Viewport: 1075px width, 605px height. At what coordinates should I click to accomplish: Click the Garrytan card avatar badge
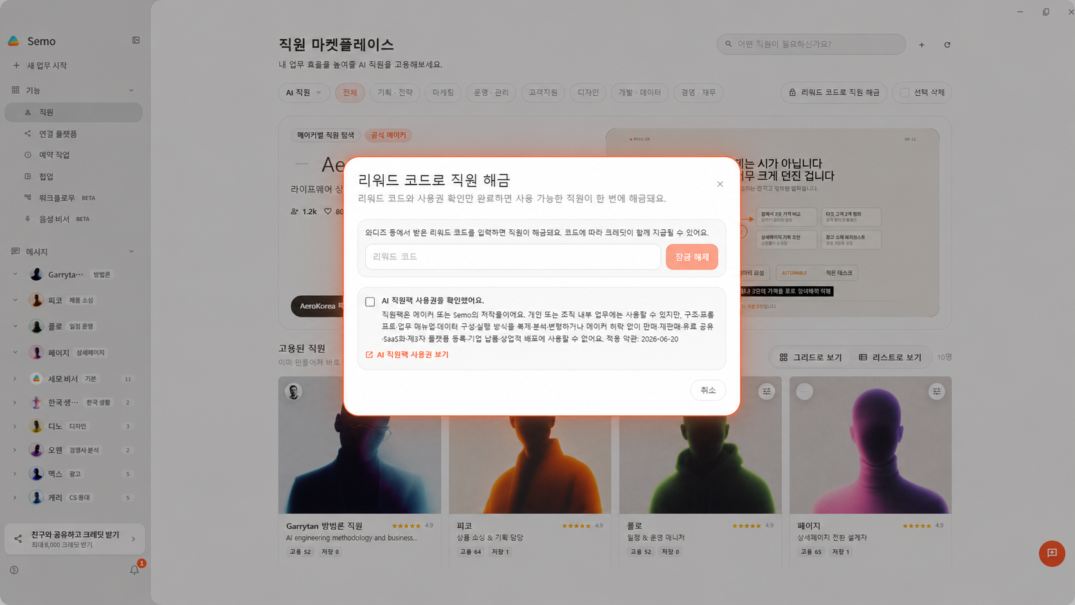(294, 392)
